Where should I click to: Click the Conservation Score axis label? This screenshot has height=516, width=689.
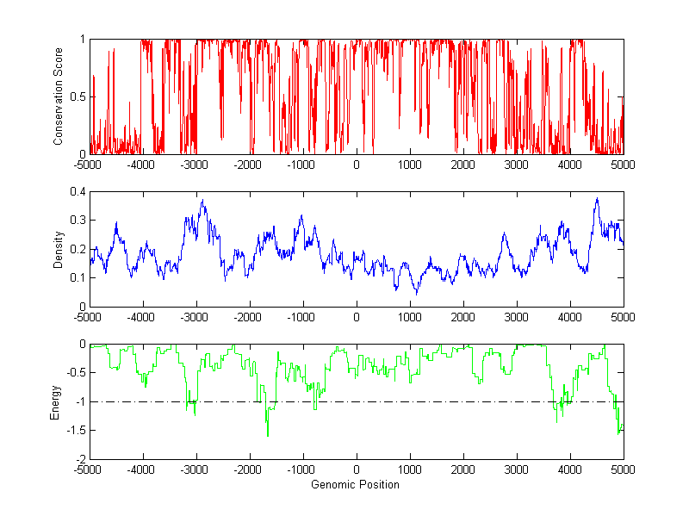[59, 96]
